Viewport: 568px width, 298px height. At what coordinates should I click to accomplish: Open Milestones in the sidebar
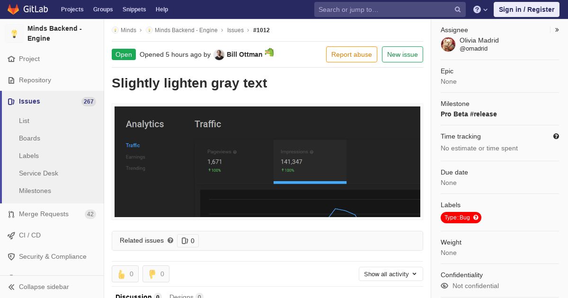35,191
